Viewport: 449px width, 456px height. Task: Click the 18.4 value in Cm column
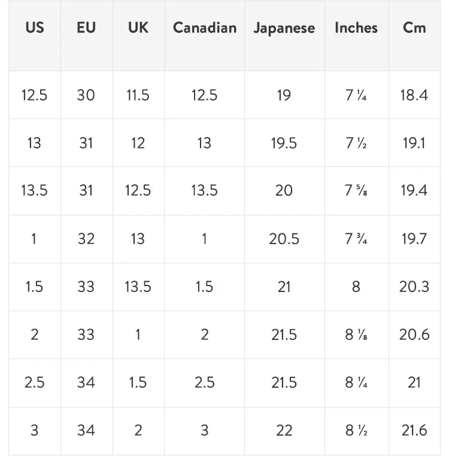414,95
